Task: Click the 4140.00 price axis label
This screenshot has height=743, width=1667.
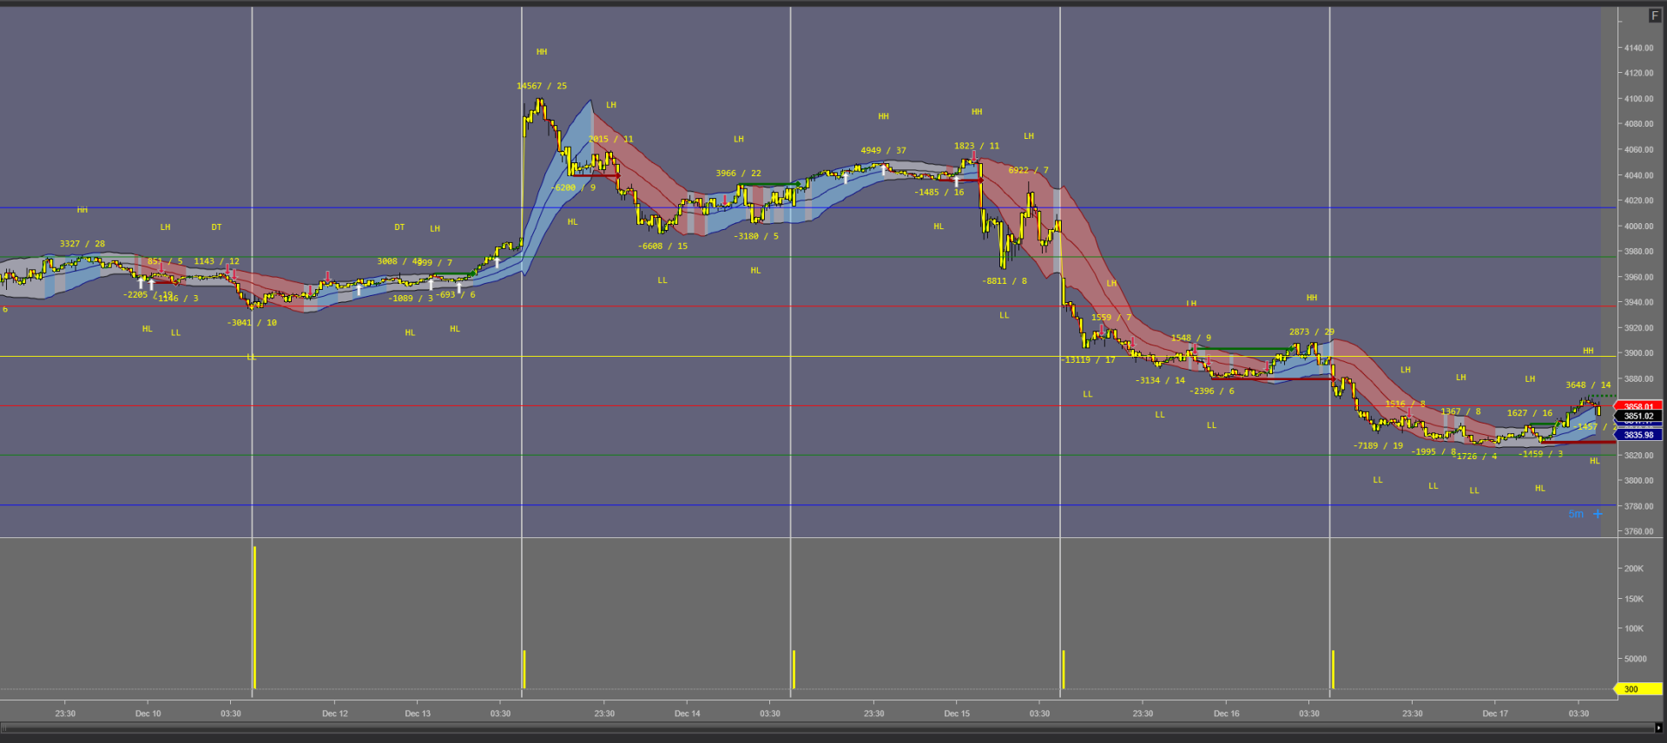Action: tap(1639, 48)
